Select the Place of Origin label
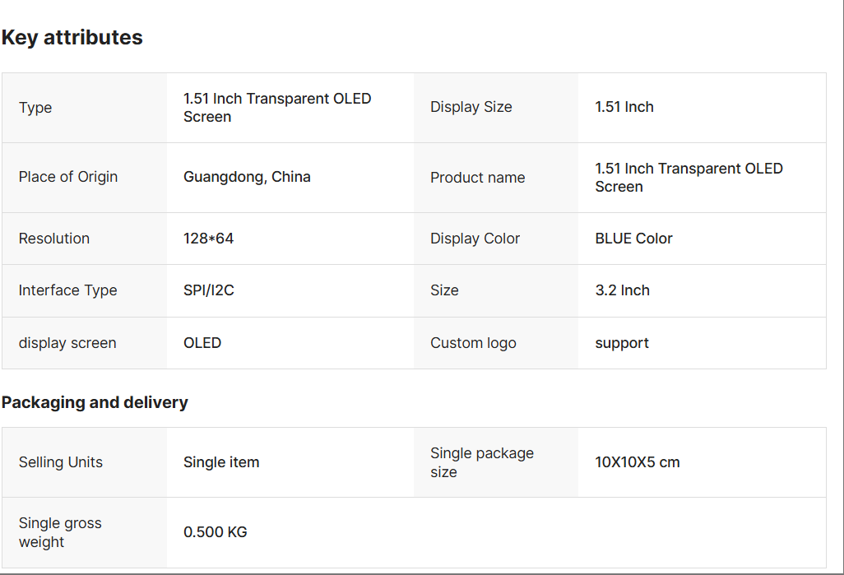844x575 pixels. point(68,177)
